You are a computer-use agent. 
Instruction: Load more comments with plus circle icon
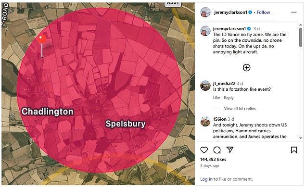tap(246, 68)
